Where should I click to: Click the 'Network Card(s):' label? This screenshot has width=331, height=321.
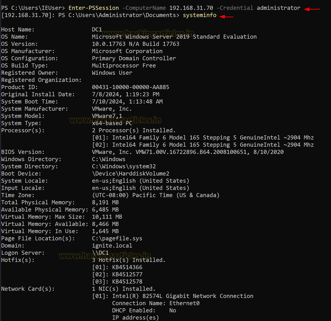pos(28,289)
